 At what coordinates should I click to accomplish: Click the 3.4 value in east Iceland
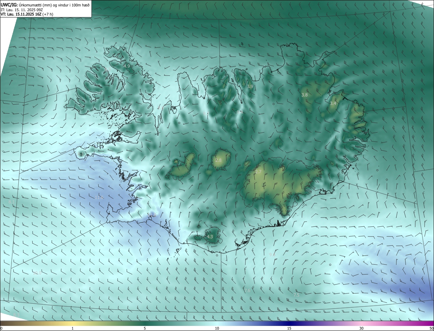[x=333, y=103]
